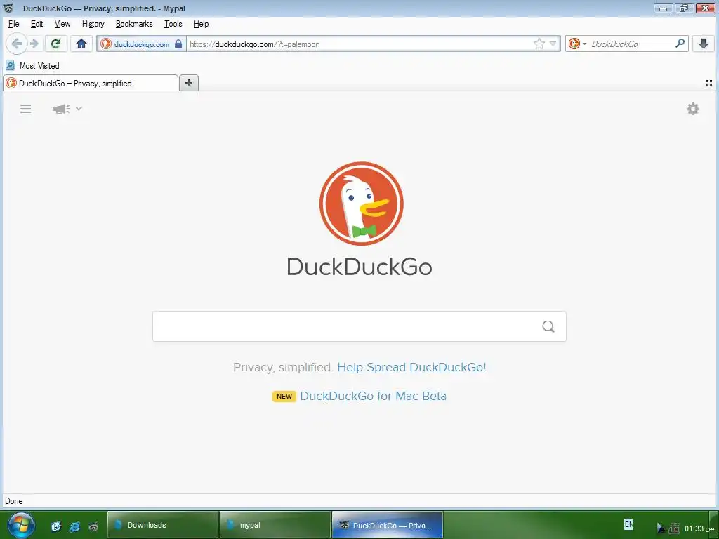Screen dimensions: 719x539
Task: Click the NEW badge label
Action: (284, 396)
